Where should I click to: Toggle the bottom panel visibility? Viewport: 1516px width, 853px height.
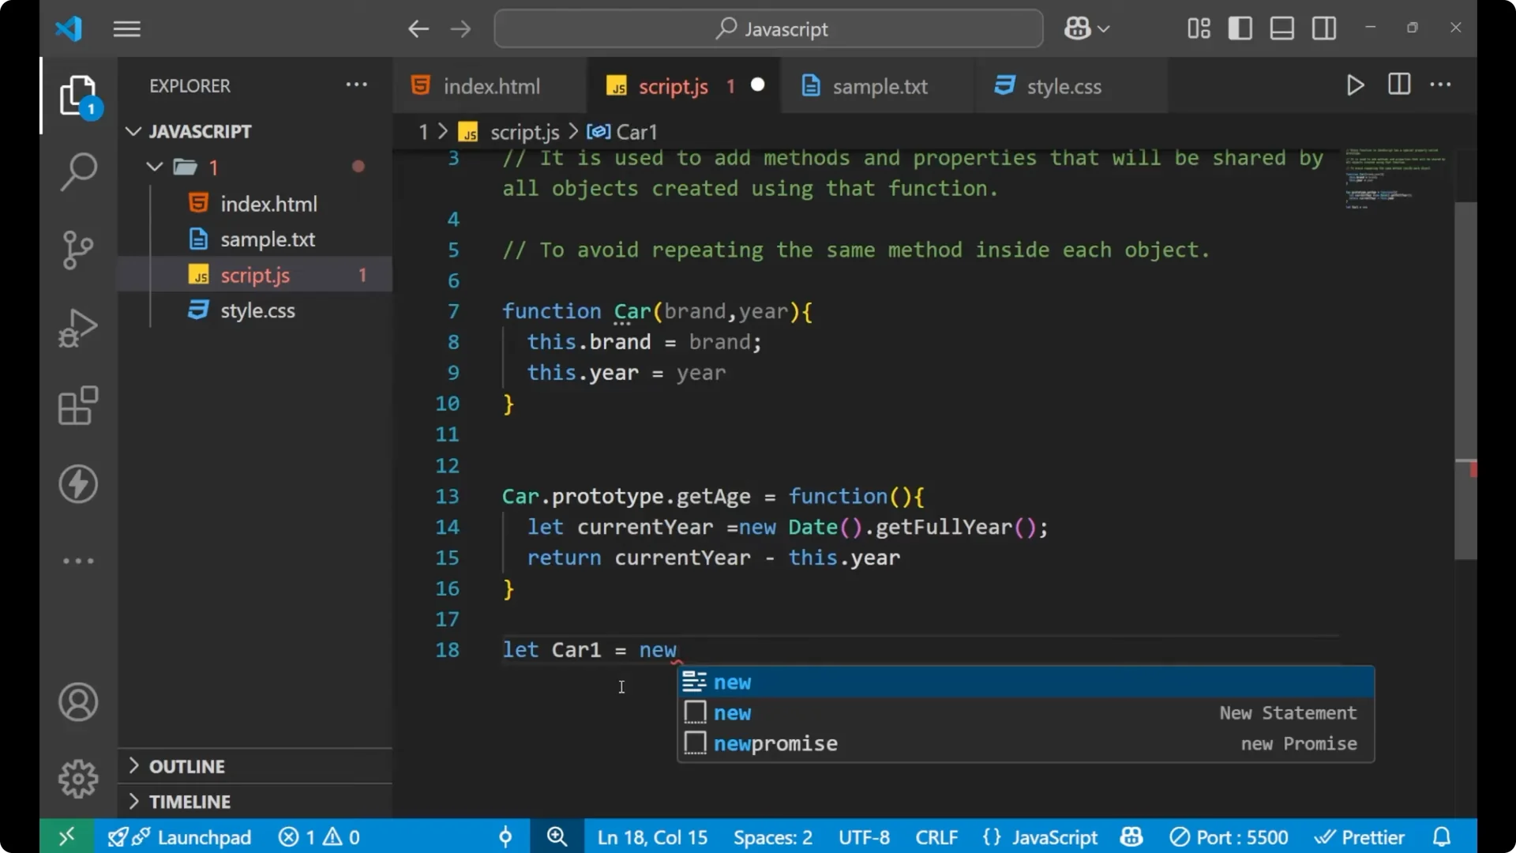(1281, 28)
